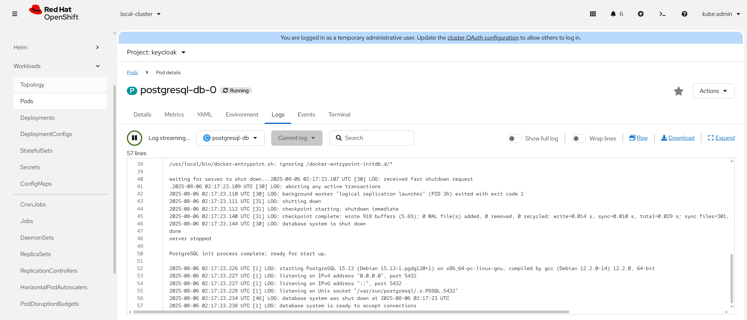Image resolution: width=747 pixels, height=320 pixels.
Task: Open the help question mark menu
Action: pos(684,14)
